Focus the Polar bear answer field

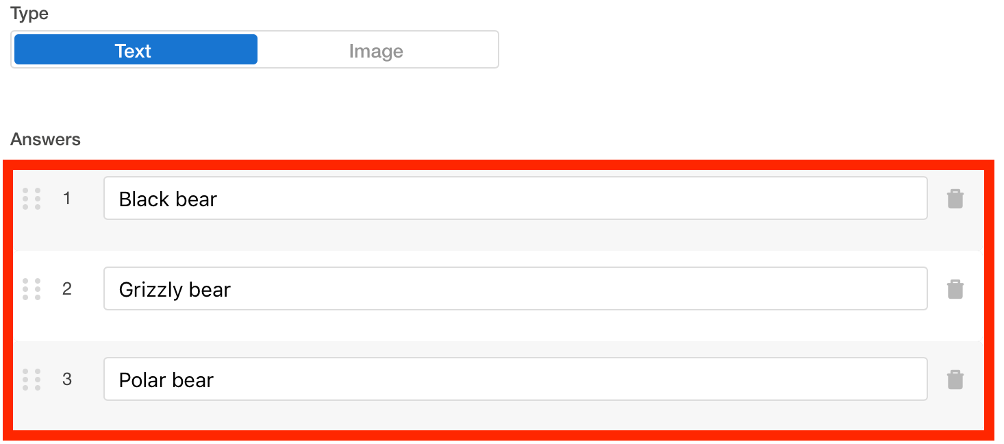(515, 380)
